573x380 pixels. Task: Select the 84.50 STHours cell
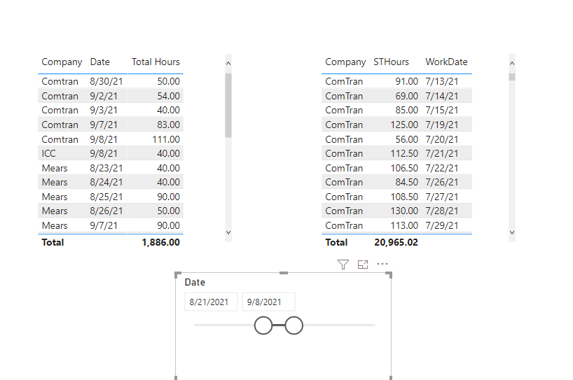[x=407, y=182]
